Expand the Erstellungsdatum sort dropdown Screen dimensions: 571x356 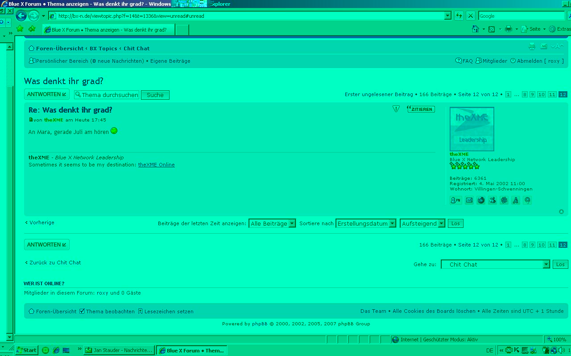pos(366,223)
